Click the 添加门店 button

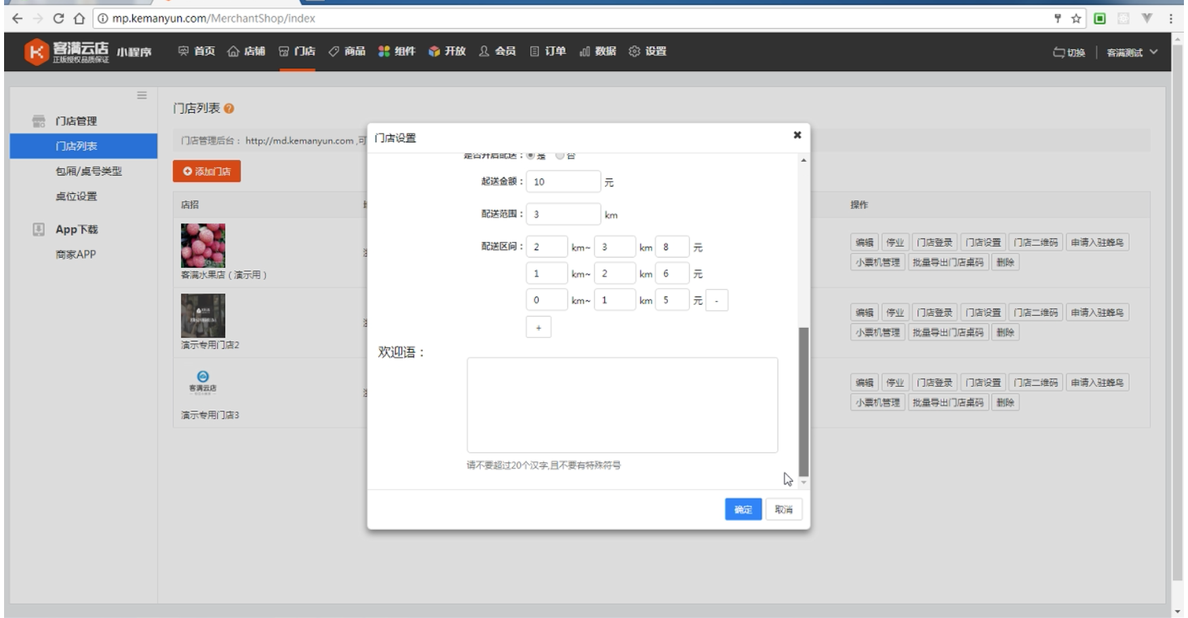207,171
